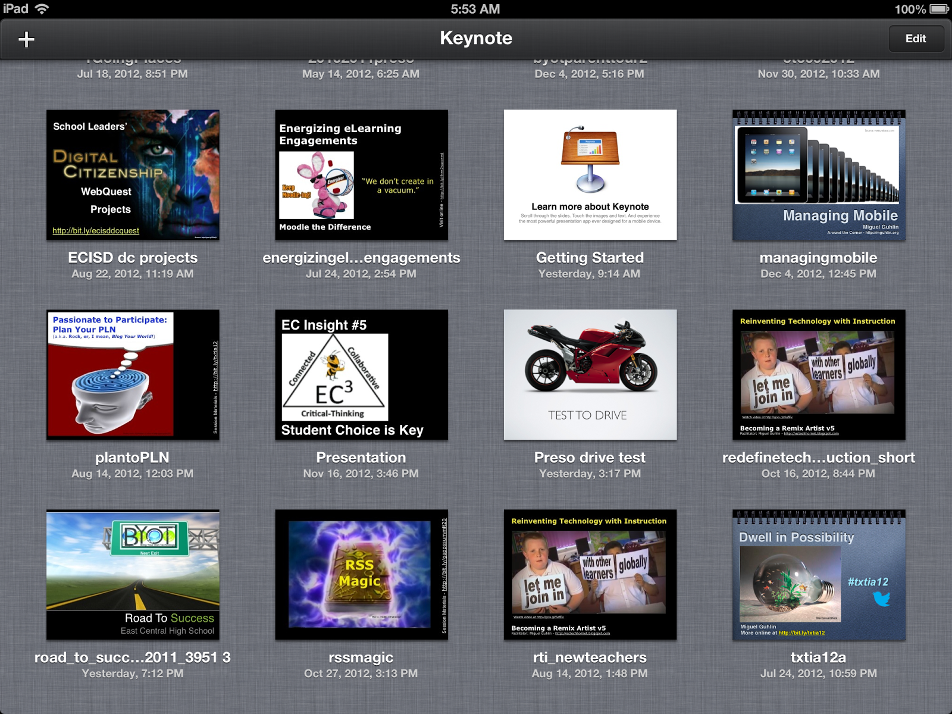952x714 pixels.
Task: Tap the title "rti_newteachers"
Action: click(x=590, y=657)
